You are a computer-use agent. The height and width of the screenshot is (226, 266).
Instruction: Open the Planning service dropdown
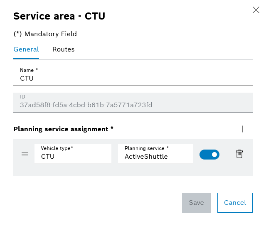pos(155,154)
